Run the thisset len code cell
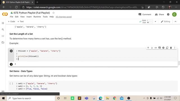This screenshot has height=101, width=180. (x=11, y=51)
